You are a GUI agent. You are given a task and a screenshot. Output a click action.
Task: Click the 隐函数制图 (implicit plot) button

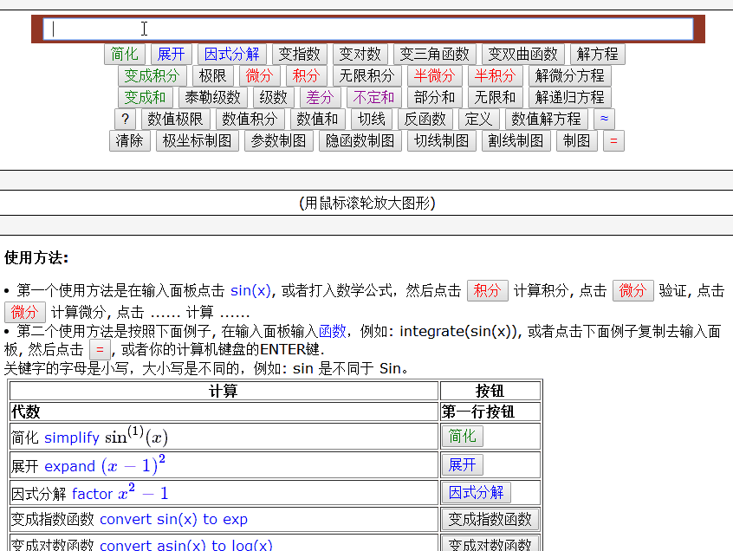click(359, 140)
